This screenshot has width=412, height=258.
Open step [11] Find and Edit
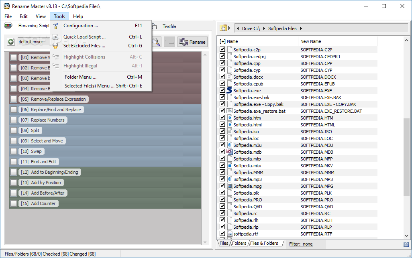pos(39,162)
